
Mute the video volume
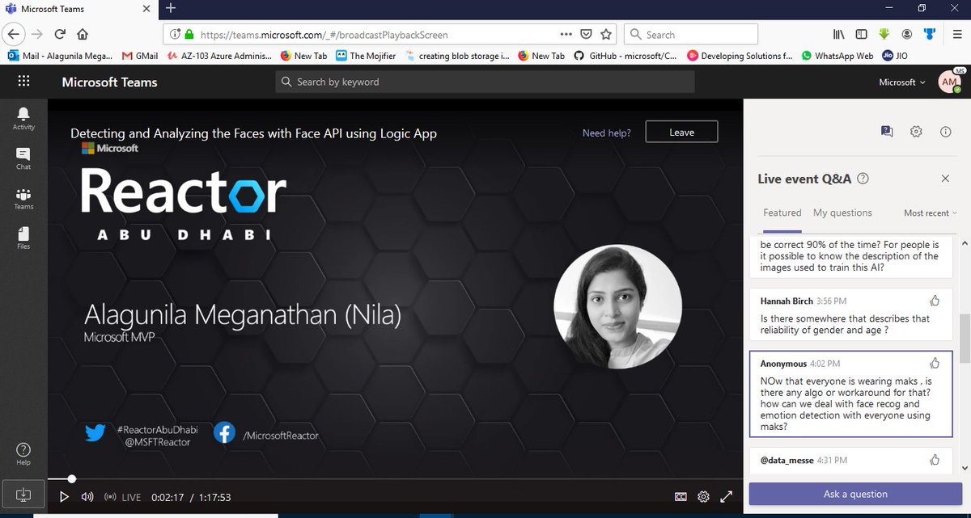[87, 497]
